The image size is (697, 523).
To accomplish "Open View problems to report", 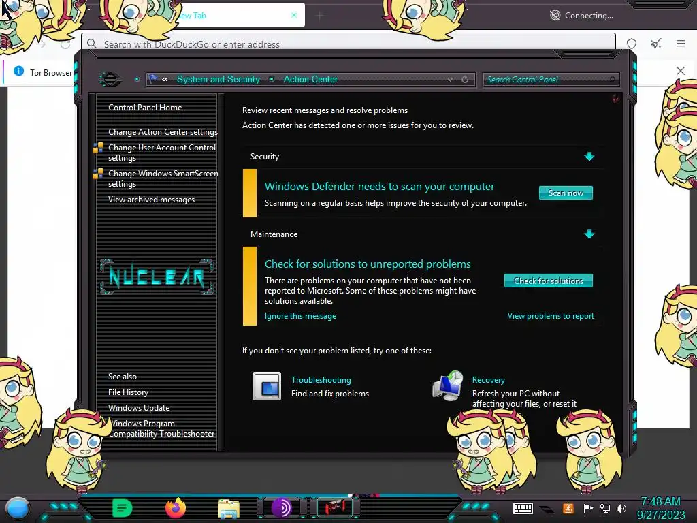I will pos(551,316).
